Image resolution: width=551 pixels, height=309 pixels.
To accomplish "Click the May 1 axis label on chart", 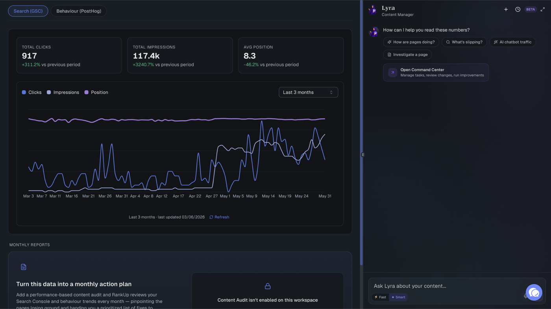I will (x=225, y=196).
